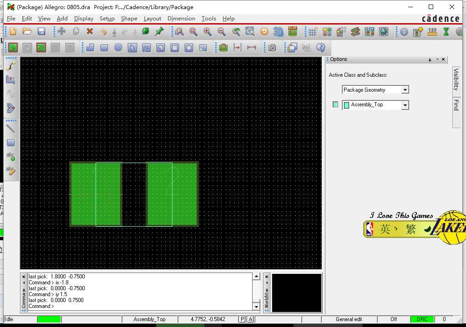The width and height of the screenshot is (466, 327).
Task: Select the Copy tool icon
Action: 76,31
